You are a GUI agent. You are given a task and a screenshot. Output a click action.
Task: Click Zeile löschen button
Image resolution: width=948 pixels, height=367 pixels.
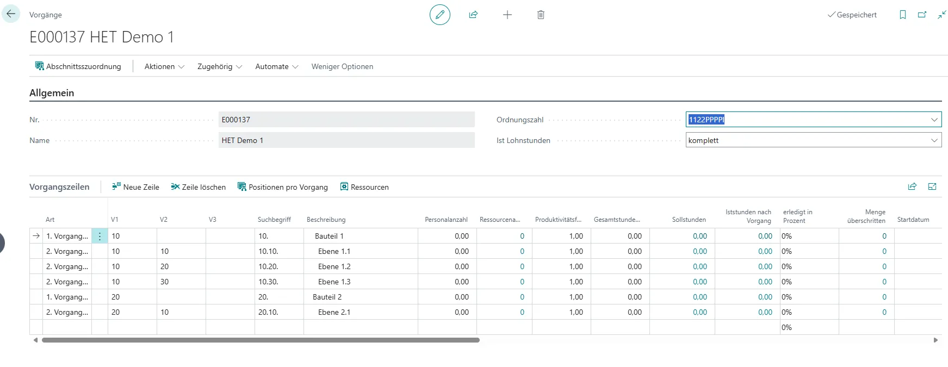[198, 187]
